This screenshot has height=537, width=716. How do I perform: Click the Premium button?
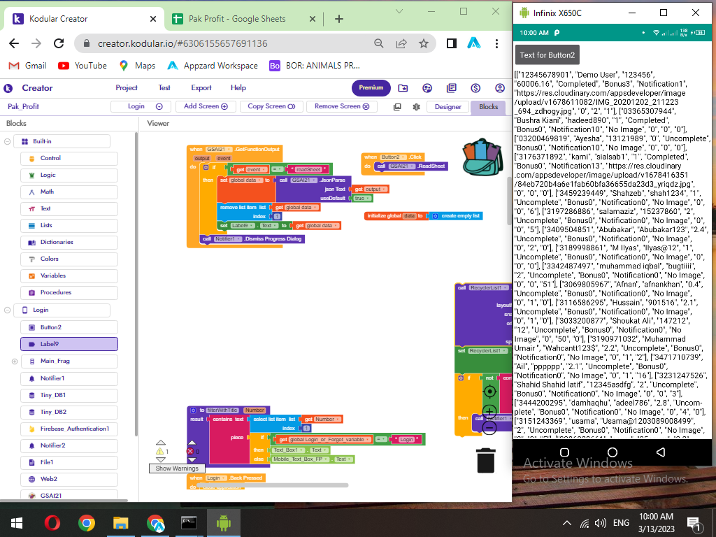tap(371, 88)
